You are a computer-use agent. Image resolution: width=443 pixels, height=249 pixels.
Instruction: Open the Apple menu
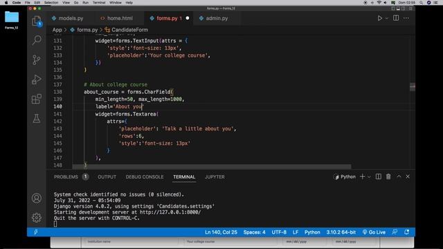pyautogui.click(x=6, y=3)
